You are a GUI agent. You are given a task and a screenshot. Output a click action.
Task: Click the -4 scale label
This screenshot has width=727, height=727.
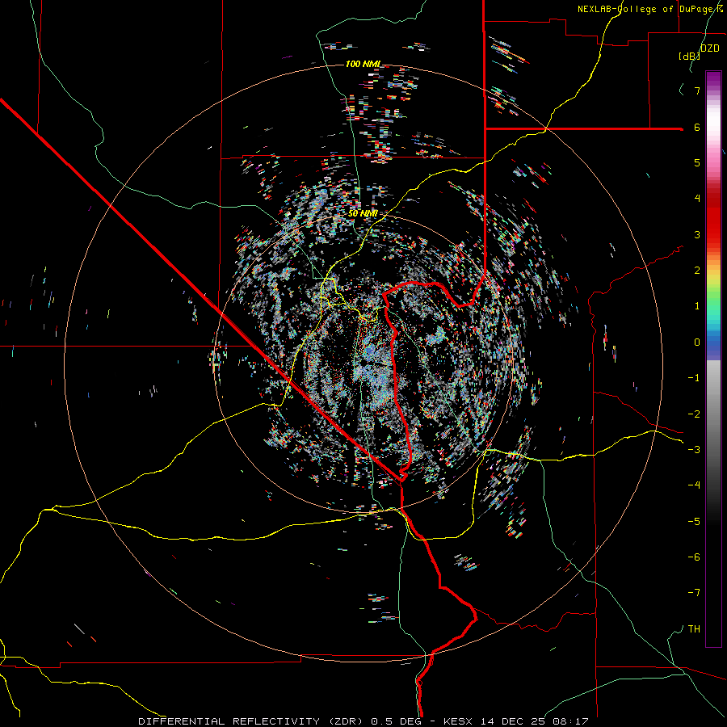point(694,485)
